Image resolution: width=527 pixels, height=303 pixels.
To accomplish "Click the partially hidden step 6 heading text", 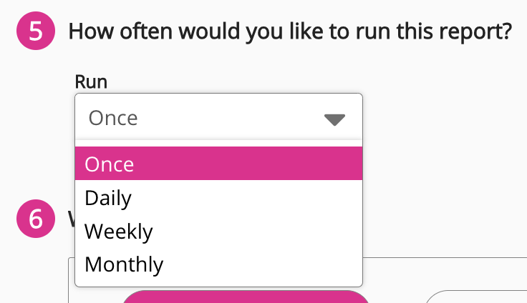I will (71, 219).
